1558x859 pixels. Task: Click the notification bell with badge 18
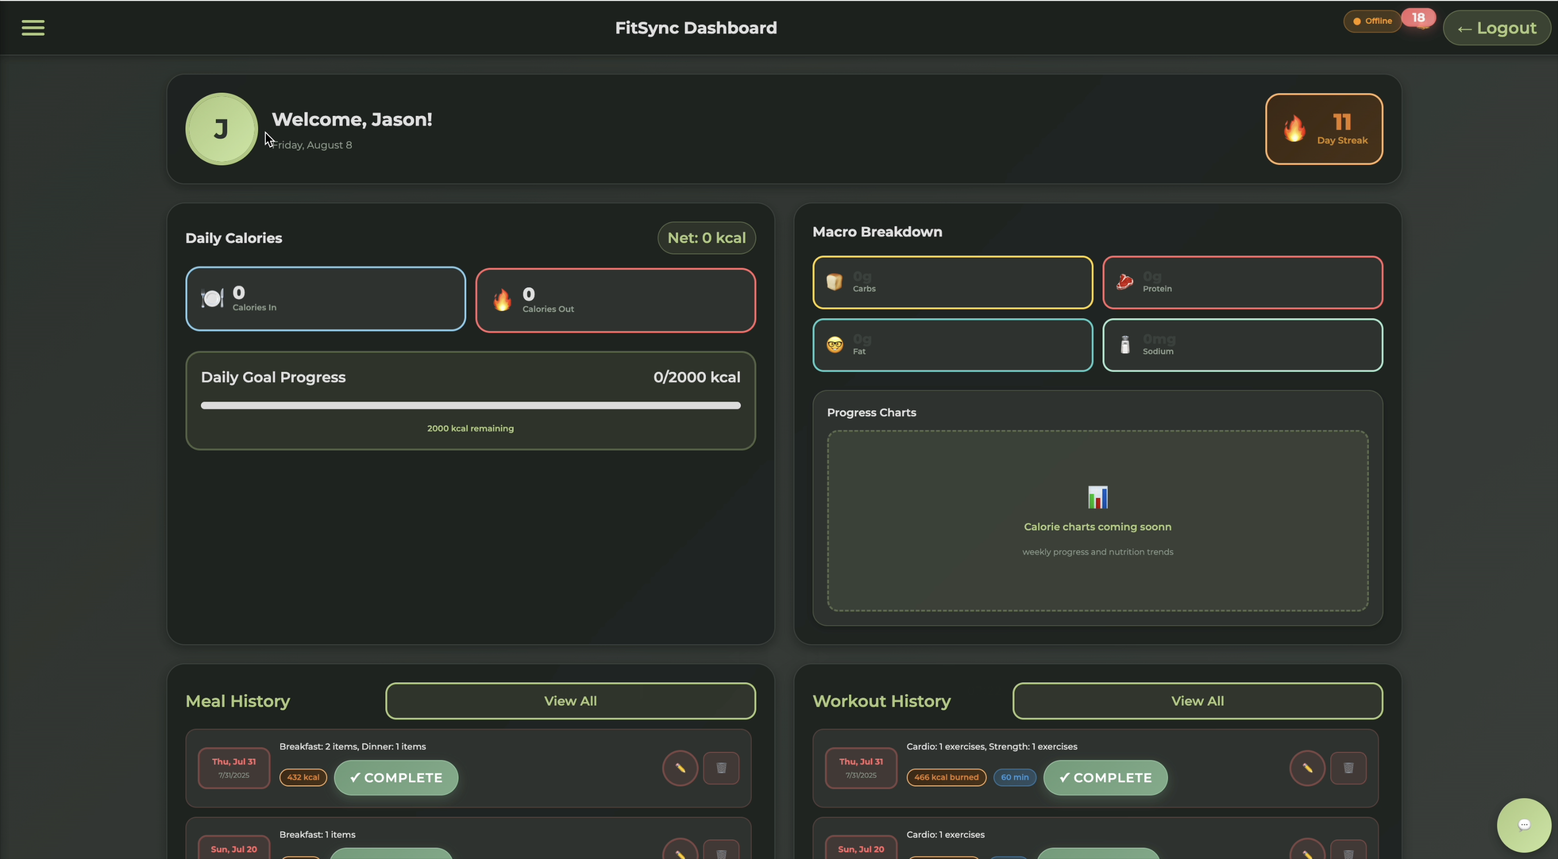coord(1421,23)
